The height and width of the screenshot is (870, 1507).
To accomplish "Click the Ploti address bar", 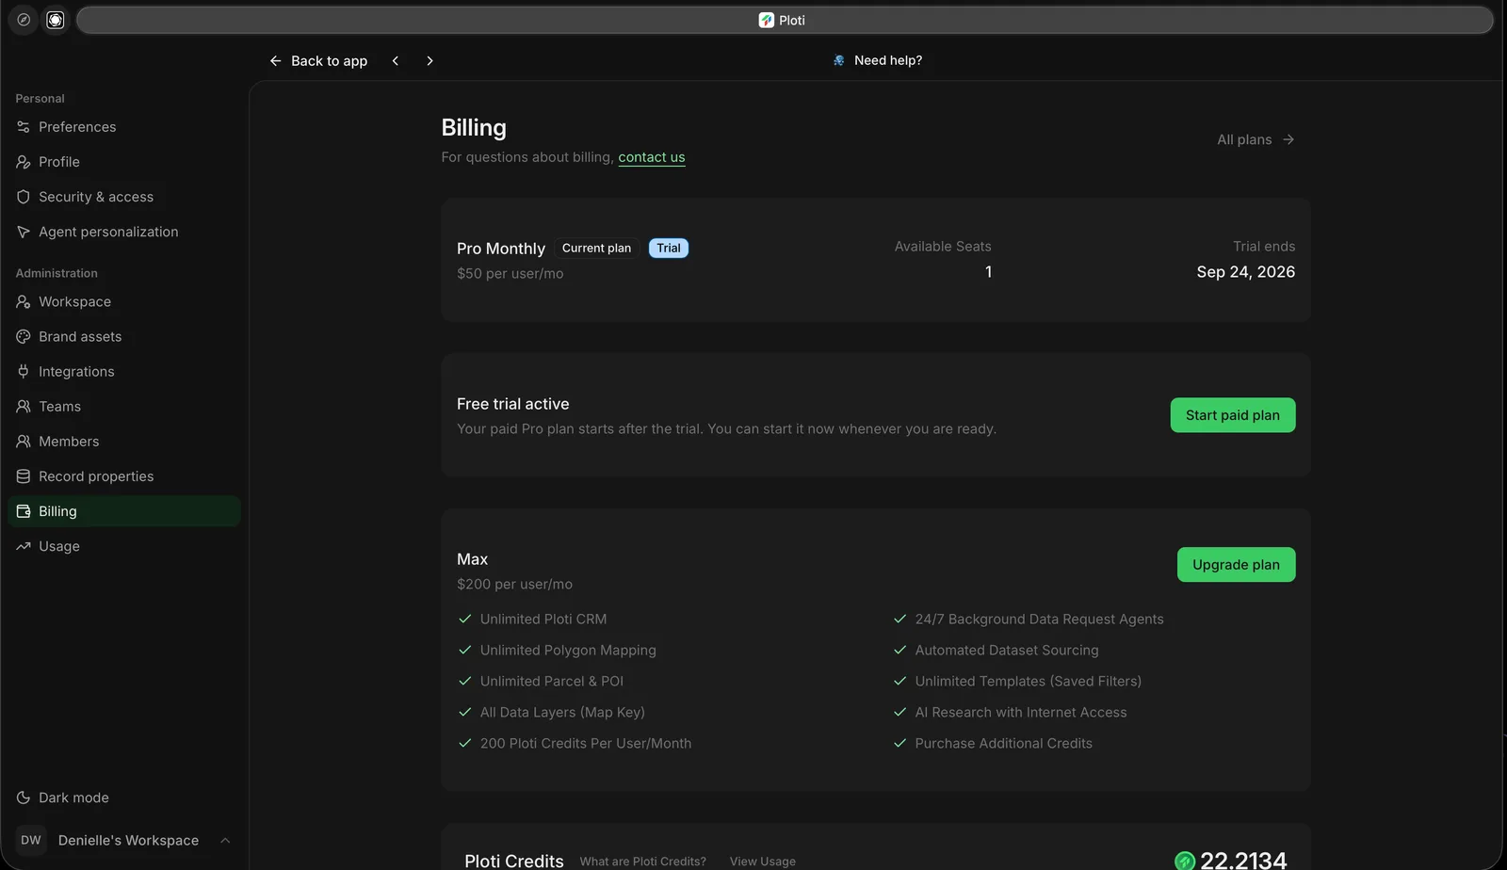I will (785, 20).
